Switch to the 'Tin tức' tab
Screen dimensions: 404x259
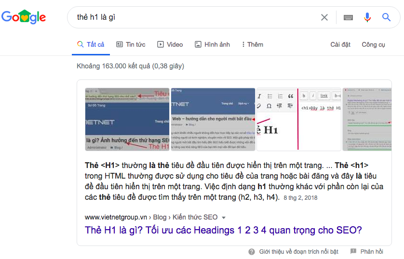click(131, 44)
